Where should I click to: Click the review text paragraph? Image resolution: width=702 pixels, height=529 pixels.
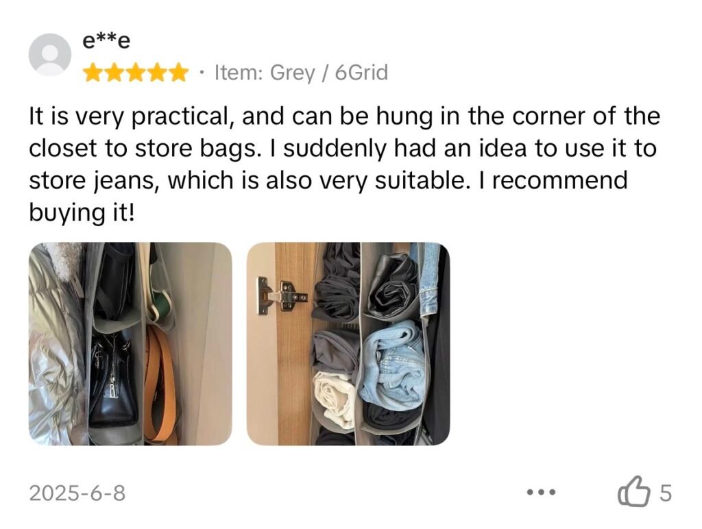click(343, 164)
